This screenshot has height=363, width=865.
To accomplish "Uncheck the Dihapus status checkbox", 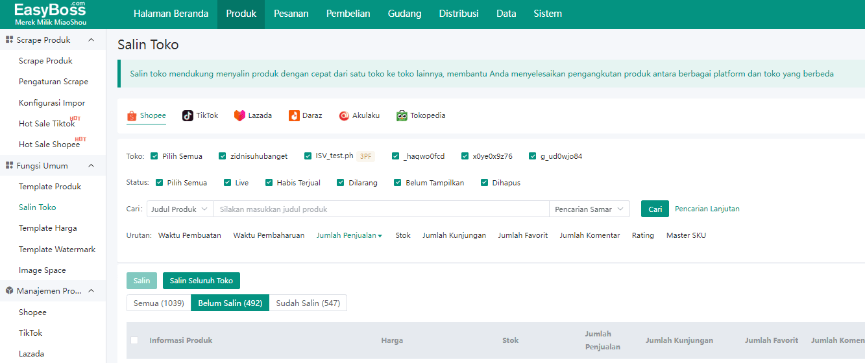I will tap(485, 183).
